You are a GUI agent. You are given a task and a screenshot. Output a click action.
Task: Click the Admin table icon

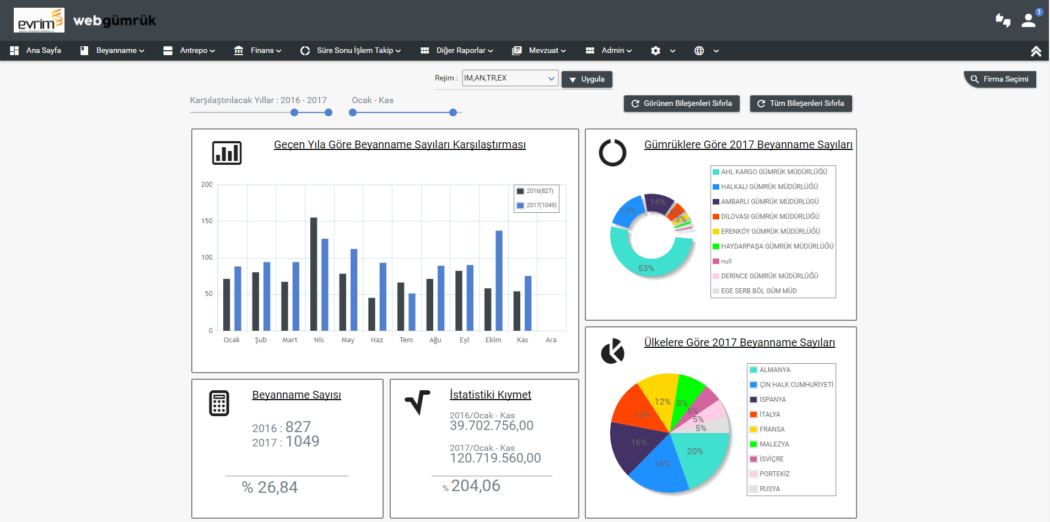pos(590,51)
